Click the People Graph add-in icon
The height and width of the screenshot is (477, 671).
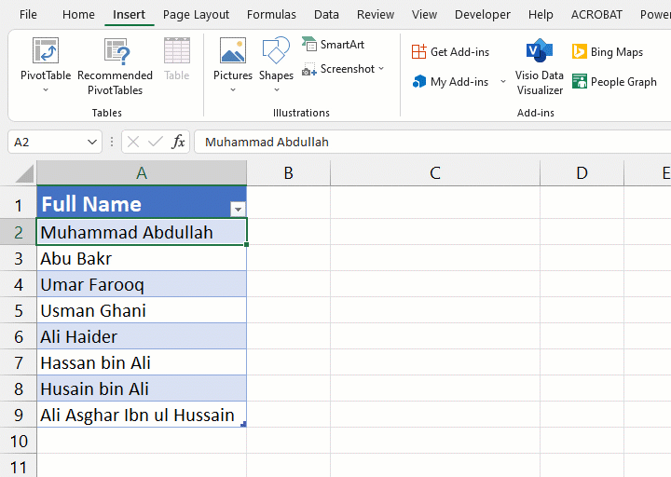pos(580,81)
